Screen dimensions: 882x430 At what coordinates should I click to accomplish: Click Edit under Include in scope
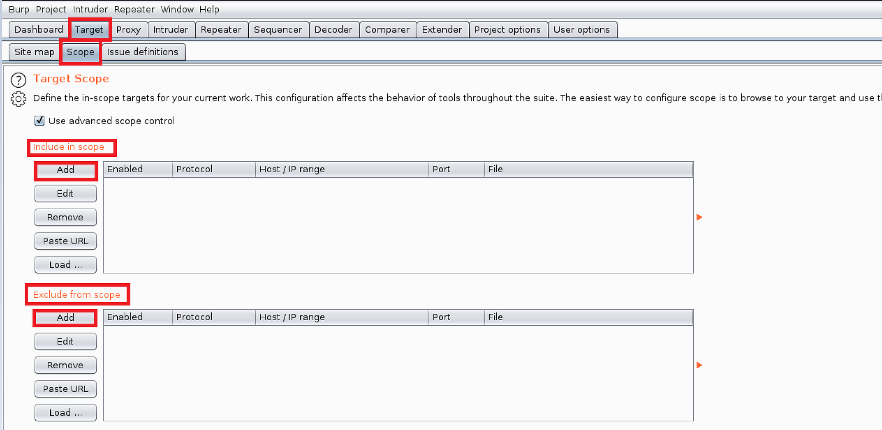[65, 193]
